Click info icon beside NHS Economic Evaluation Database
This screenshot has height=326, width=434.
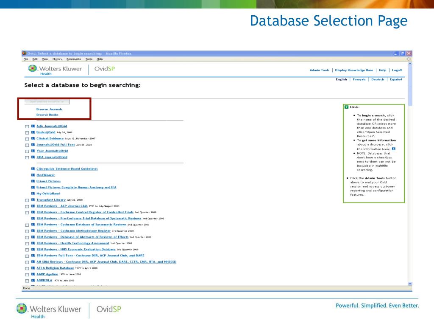pos(33,249)
